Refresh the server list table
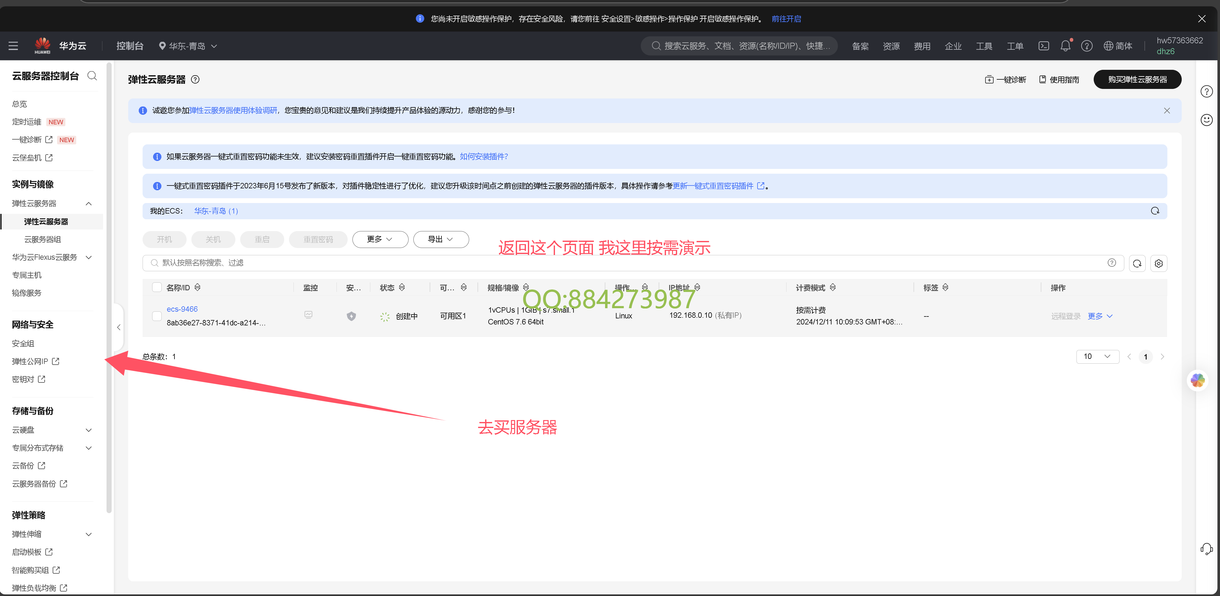 point(1137,264)
